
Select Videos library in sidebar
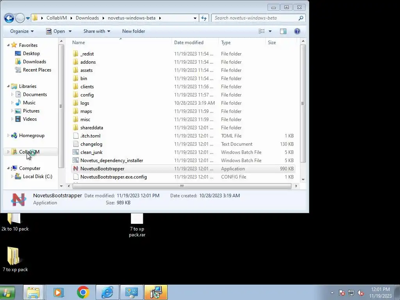[x=30, y=119]
